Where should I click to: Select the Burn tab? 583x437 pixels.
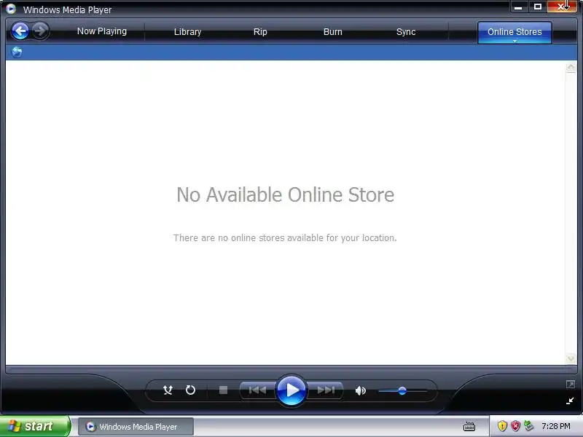click(333, 32)
